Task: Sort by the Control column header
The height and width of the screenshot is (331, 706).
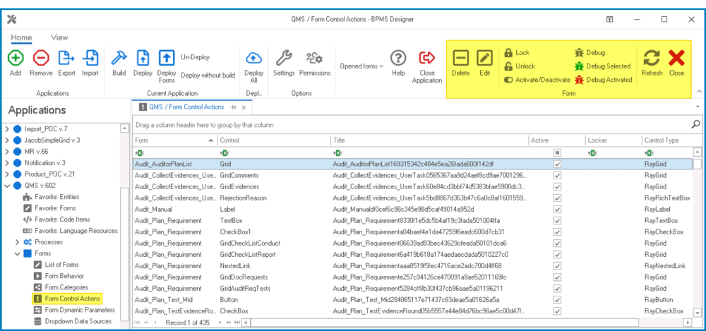Action: click(x=274, y=140)
